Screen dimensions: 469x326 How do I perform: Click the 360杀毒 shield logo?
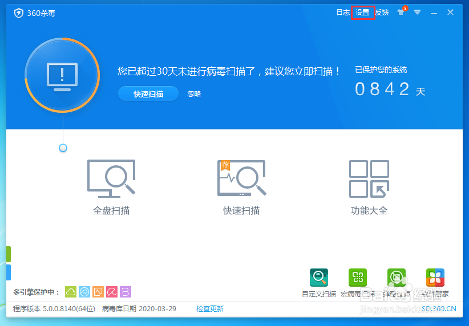19,13
